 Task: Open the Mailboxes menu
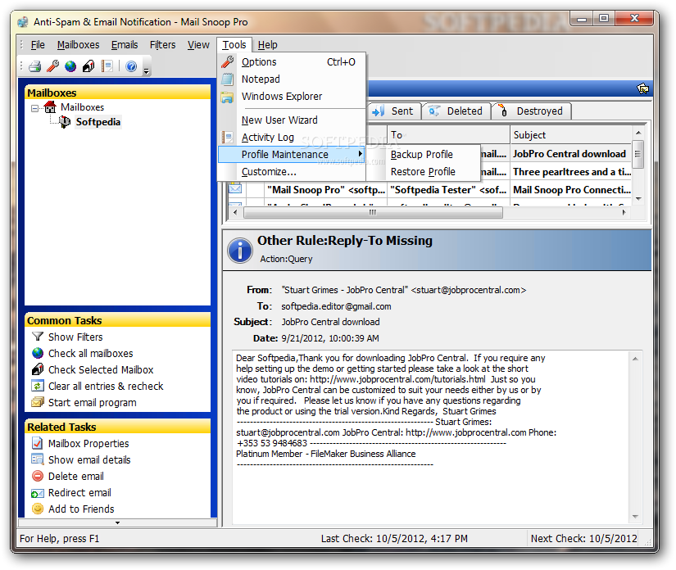[x=78, y=45]
